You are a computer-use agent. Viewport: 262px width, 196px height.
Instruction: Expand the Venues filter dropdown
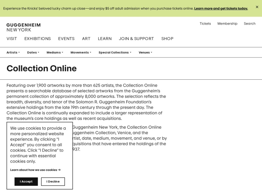145,53
